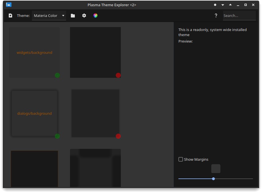Click the green dot on dialogs/background
The height and width of the screenshot is (192, 262).
[57, 136]
